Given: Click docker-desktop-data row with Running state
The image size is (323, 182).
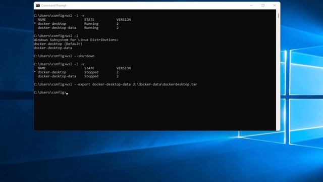Looking at the screenshot, I should (78, 28).
